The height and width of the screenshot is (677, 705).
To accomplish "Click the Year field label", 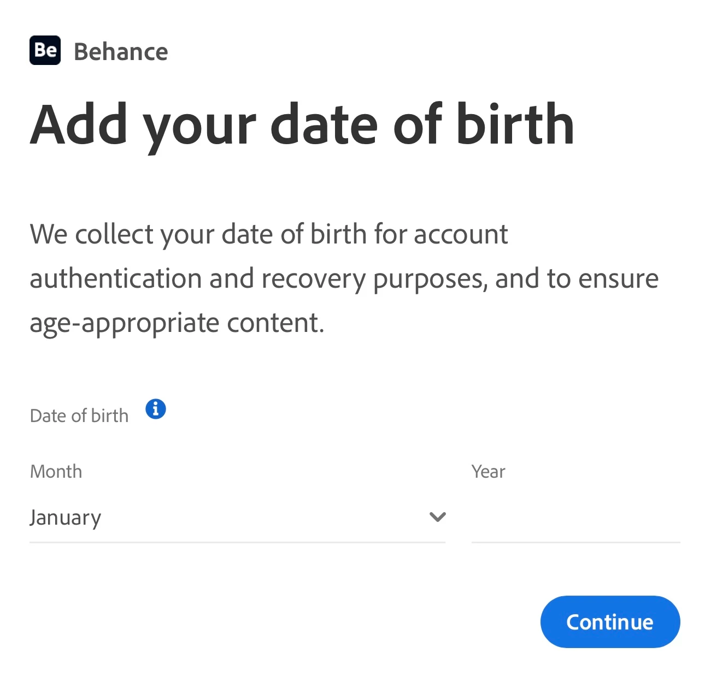I will [488, 471].
